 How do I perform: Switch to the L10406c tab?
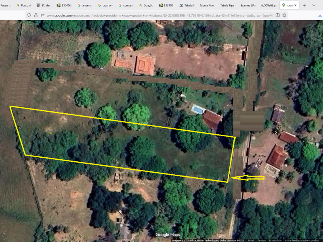pos(64,5)
